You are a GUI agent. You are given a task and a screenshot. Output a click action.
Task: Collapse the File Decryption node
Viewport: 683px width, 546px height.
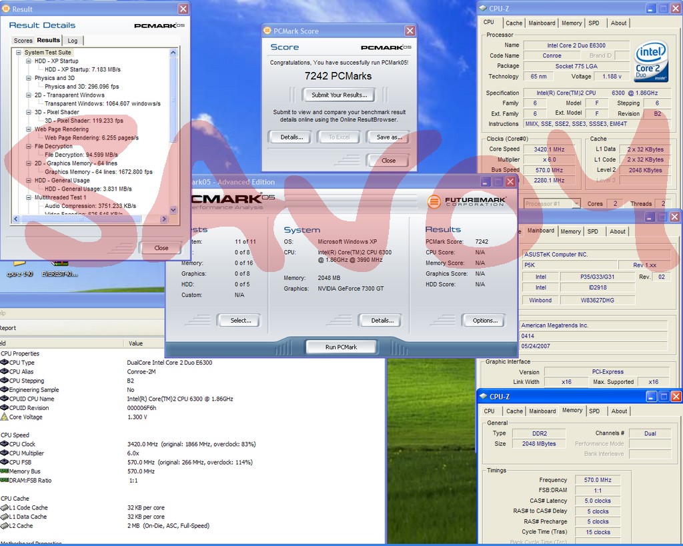click(x=29, y=146)
